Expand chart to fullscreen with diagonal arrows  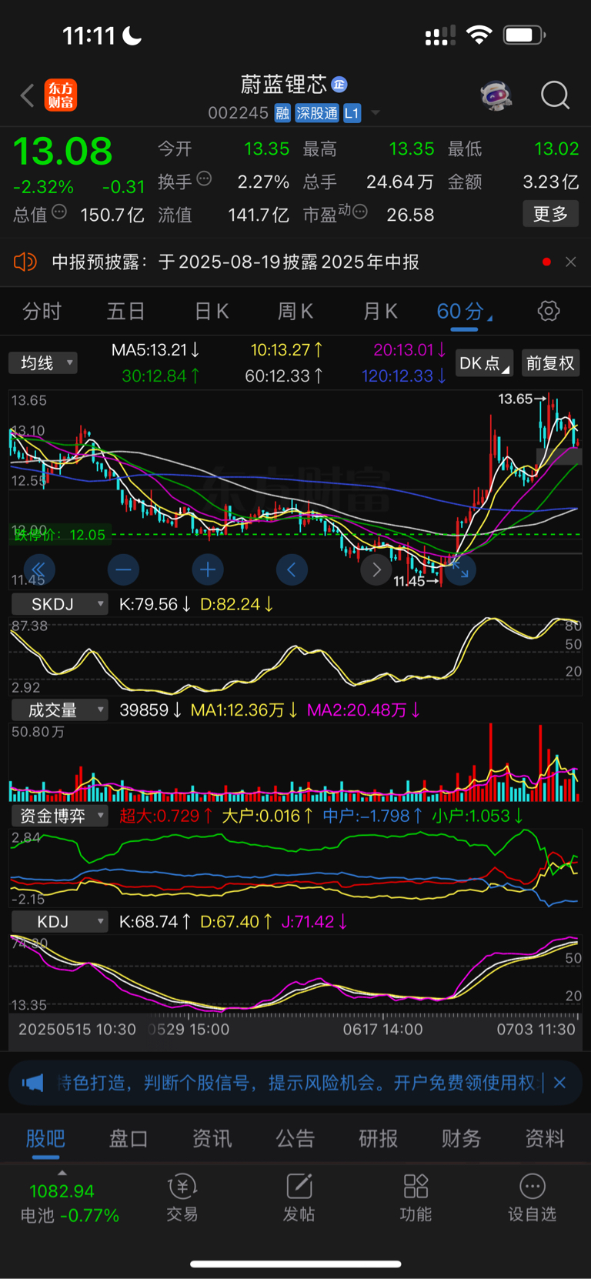[x=460, y=570]
